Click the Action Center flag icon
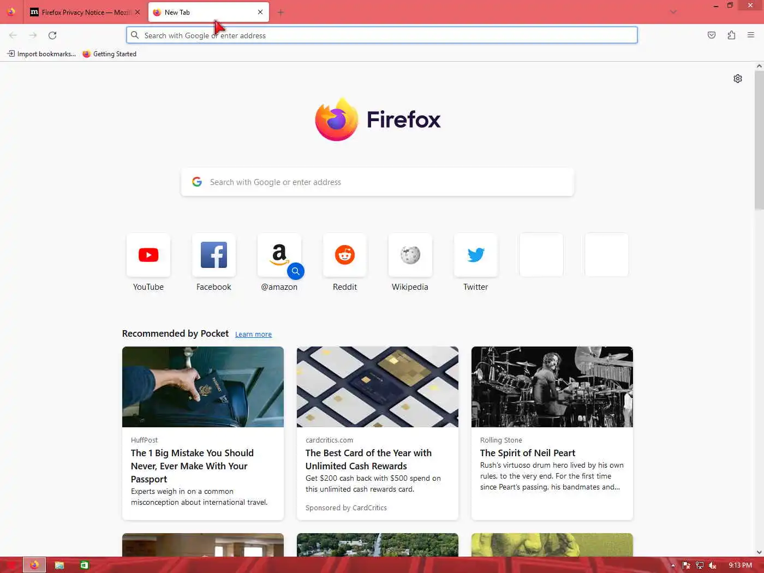 pyautogui.click(x=687, y=565)
